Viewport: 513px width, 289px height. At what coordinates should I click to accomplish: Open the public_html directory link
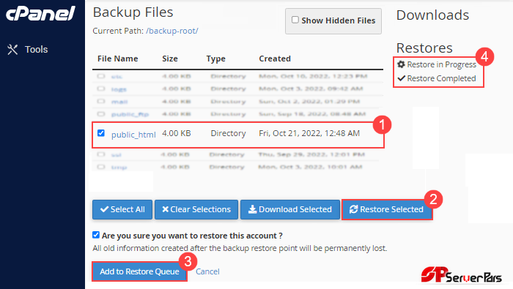(x=133, y=135)
